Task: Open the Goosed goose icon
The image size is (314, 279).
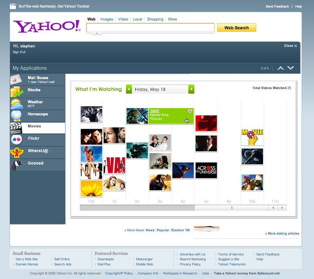Action: pyautogui.click(x=17, y=165)
